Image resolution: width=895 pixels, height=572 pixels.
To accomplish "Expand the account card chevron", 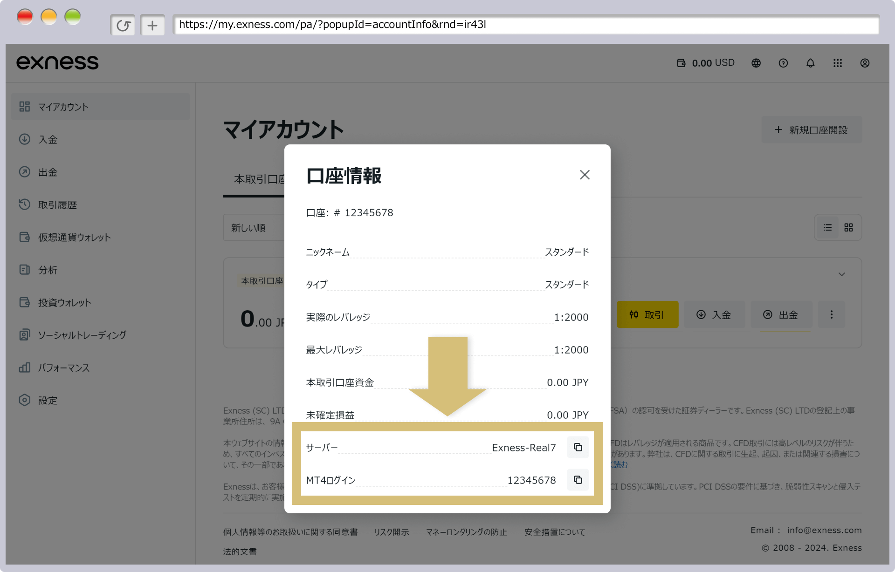I will pyautogui.click(x=841, y=274).
